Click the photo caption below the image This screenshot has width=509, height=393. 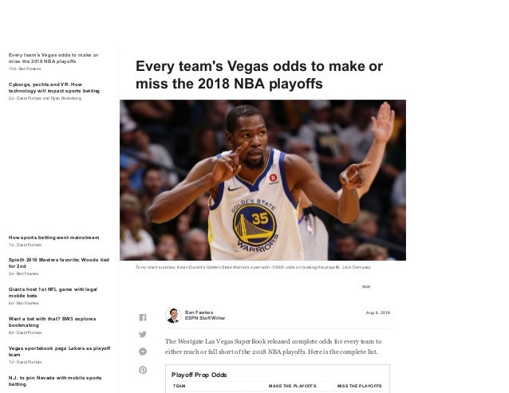coord(253,267)
